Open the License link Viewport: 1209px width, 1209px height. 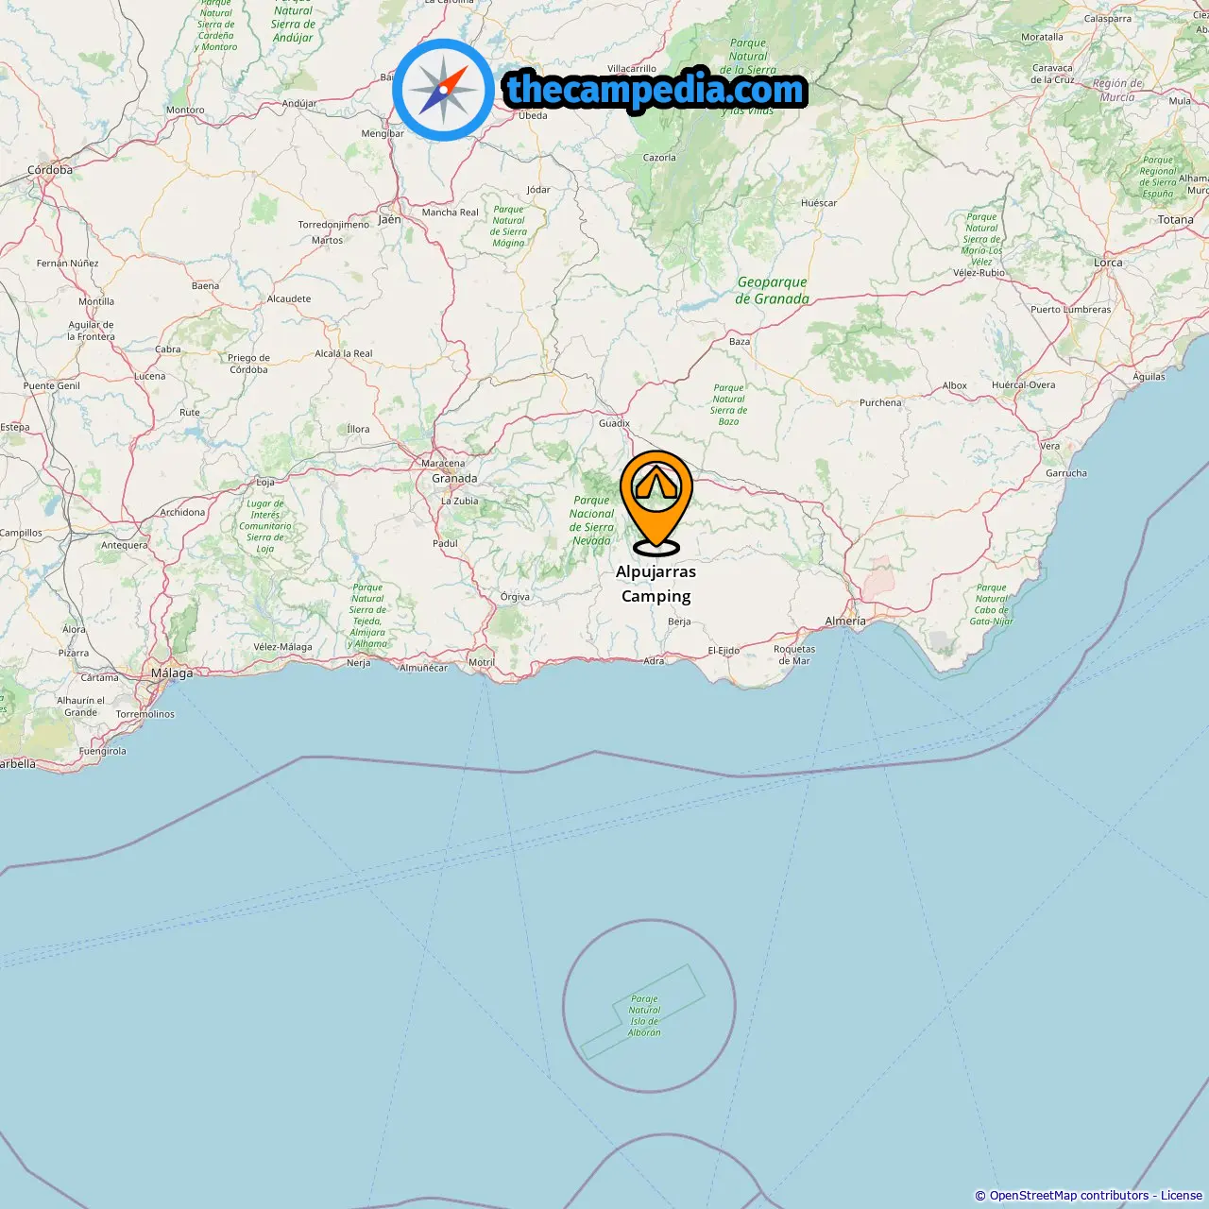tap(1182, 1196)
